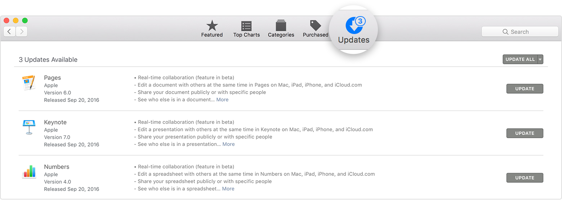Click the Updates badge showing 3
This screenshot has height=201, width=562.
pos(360,21)
